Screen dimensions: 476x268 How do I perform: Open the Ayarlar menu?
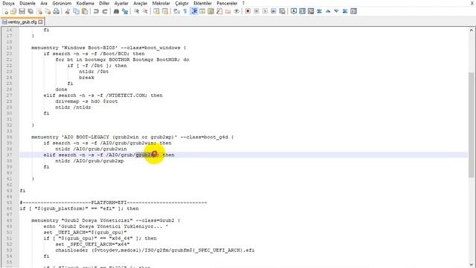tap(121, 3)
